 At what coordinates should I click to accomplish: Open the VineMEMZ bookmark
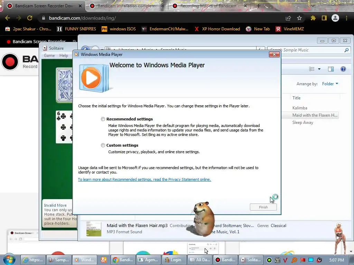click(290, 29)
